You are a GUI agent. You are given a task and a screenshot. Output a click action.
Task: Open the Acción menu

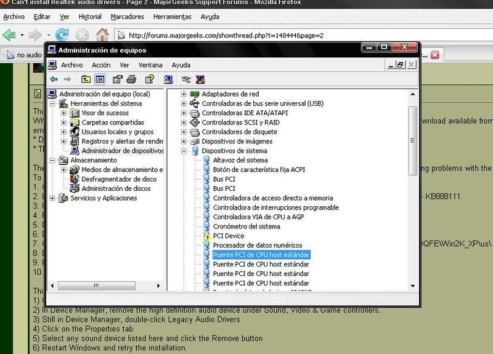tap(101, 65)
